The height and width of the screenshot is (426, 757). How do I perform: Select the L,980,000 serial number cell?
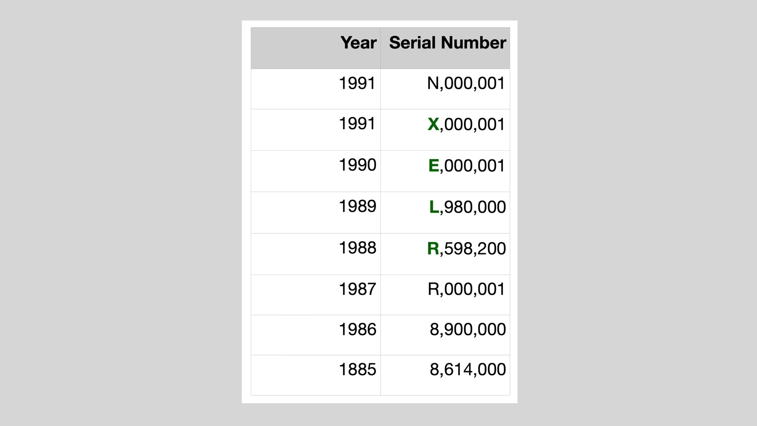click(x=445, y=213)
